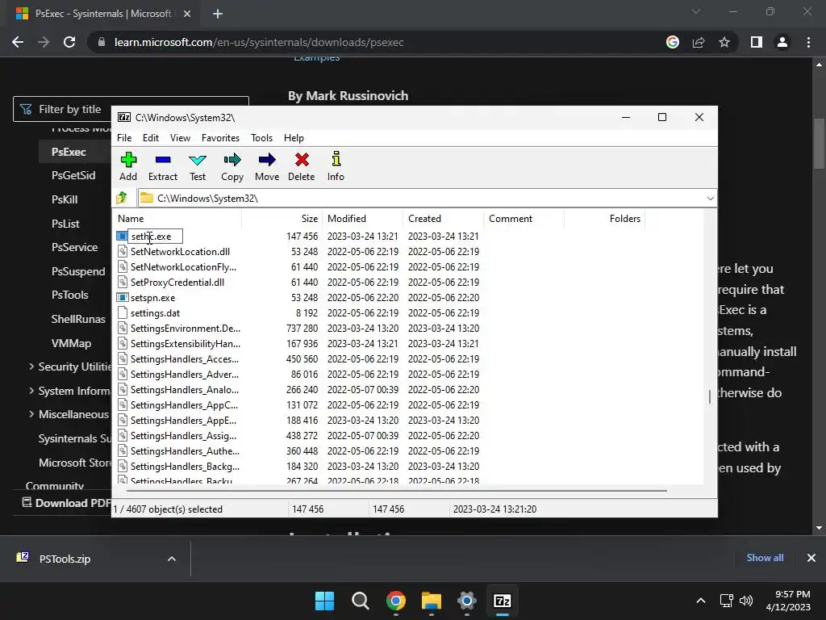This screenshot has height=620, width=826.
Task: Open taskbar Search
Action: point(361,601)
